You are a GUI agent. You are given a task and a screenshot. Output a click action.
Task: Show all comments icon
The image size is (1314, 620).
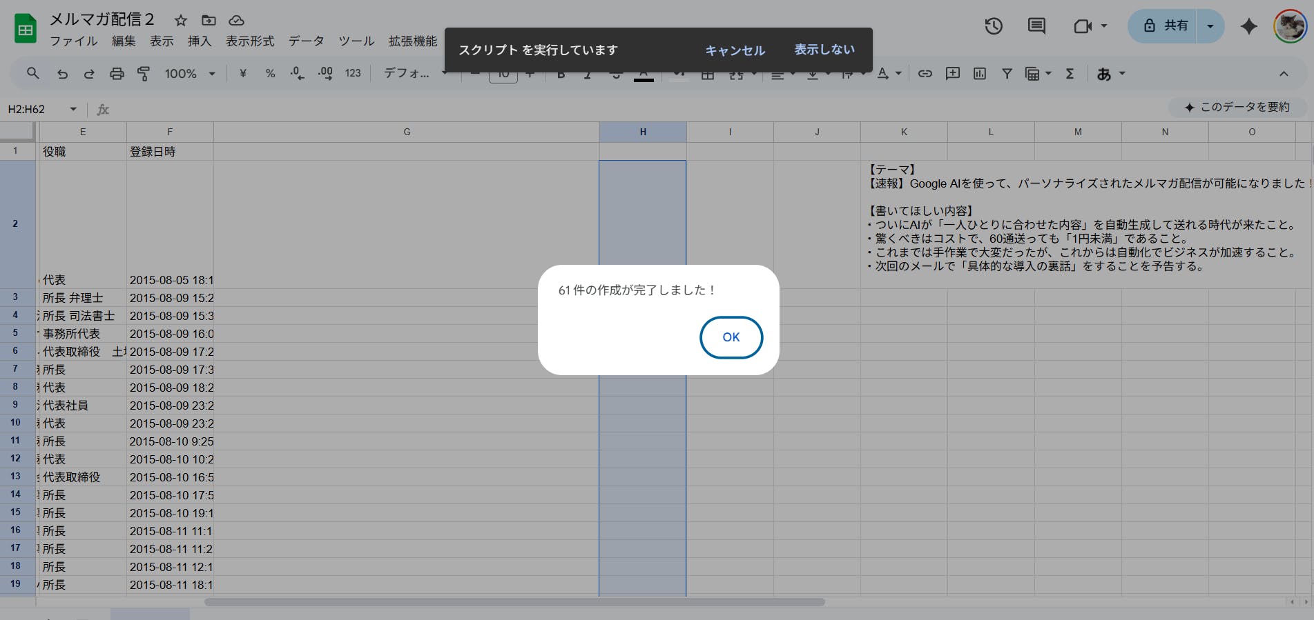(1036, 26)
